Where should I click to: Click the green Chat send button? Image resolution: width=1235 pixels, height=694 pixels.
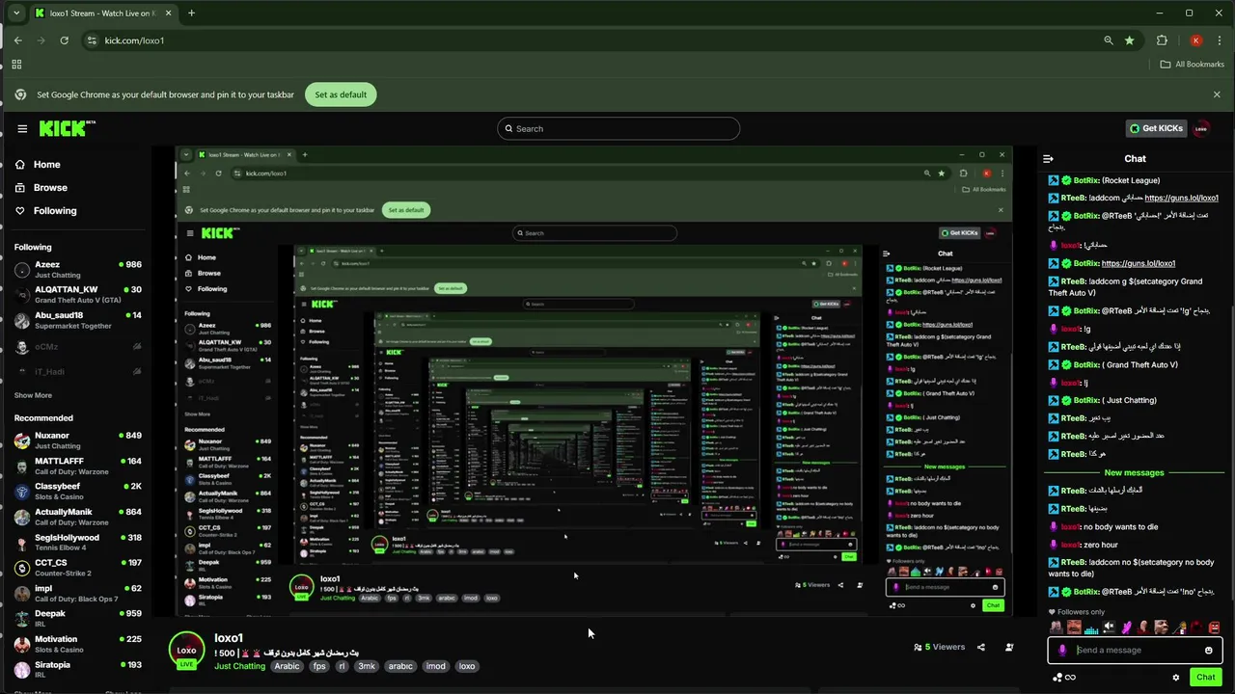coord(1205,677)
